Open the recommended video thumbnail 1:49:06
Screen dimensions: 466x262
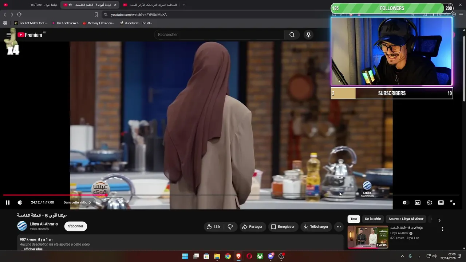point(368,237)
